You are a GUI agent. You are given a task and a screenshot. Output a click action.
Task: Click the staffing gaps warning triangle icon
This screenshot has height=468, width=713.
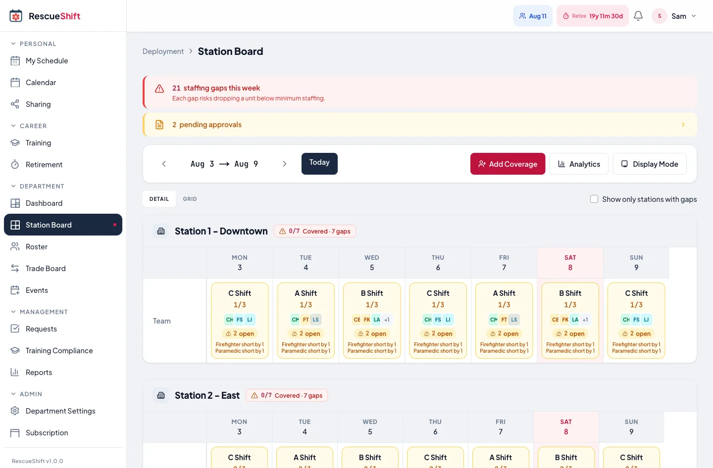(x=159, y=89)
